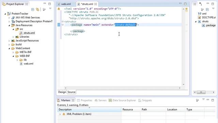Click the editor vertical scrollbar down arrow
The height and width of the screenshot is (123, 218).
pos(184,84)
